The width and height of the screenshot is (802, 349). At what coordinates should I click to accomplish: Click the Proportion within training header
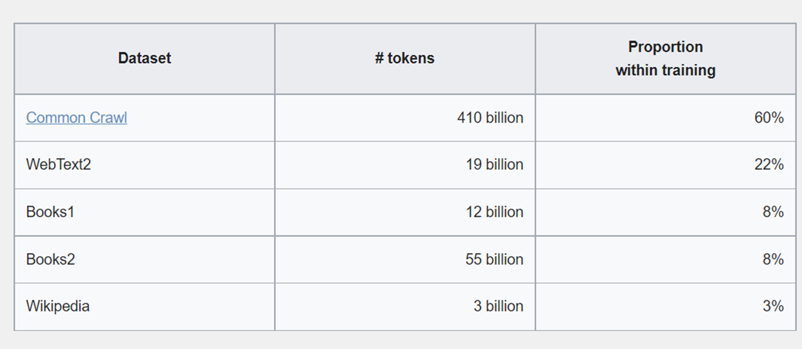tap(666, 58)
